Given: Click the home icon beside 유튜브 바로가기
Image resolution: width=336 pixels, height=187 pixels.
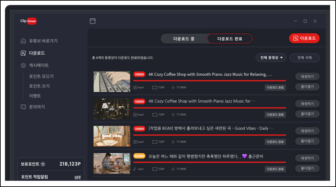Looking at the screenshot, I should point(23,41).
